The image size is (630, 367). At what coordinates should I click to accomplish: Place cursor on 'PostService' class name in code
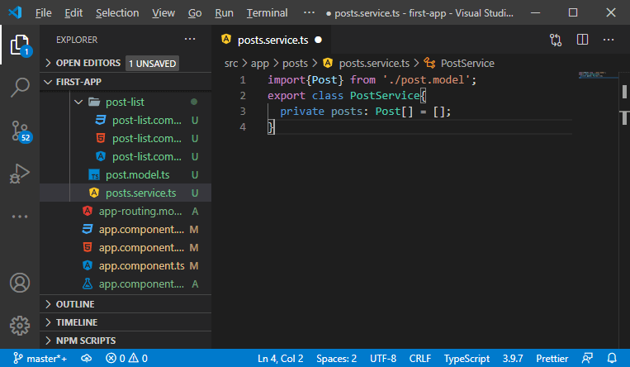point(385,95)
